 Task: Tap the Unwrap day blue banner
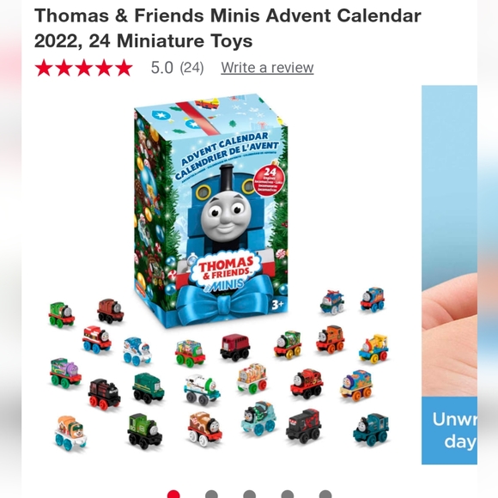[449, 430]
